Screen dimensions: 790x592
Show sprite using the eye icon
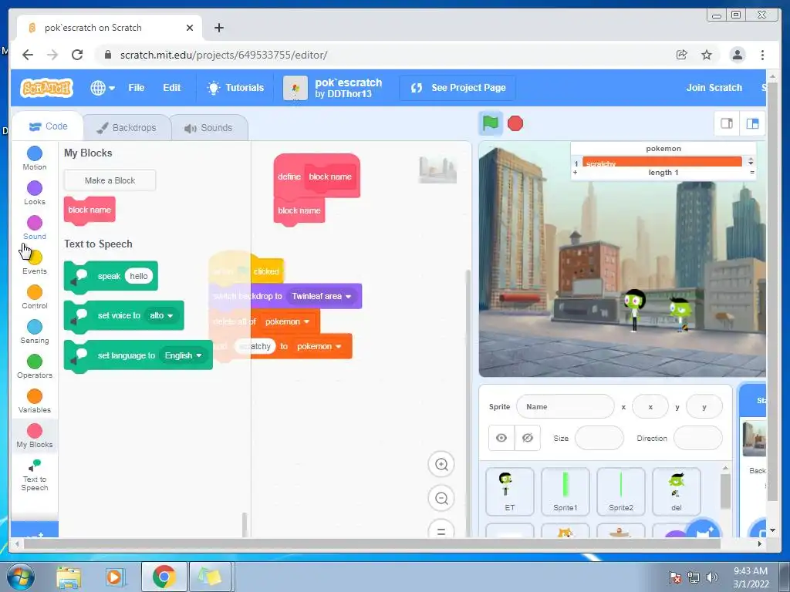point(501,438)
